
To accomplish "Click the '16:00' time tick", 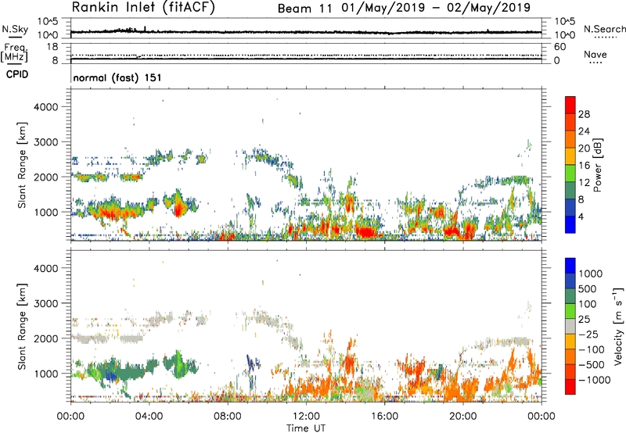I will 385,417.
